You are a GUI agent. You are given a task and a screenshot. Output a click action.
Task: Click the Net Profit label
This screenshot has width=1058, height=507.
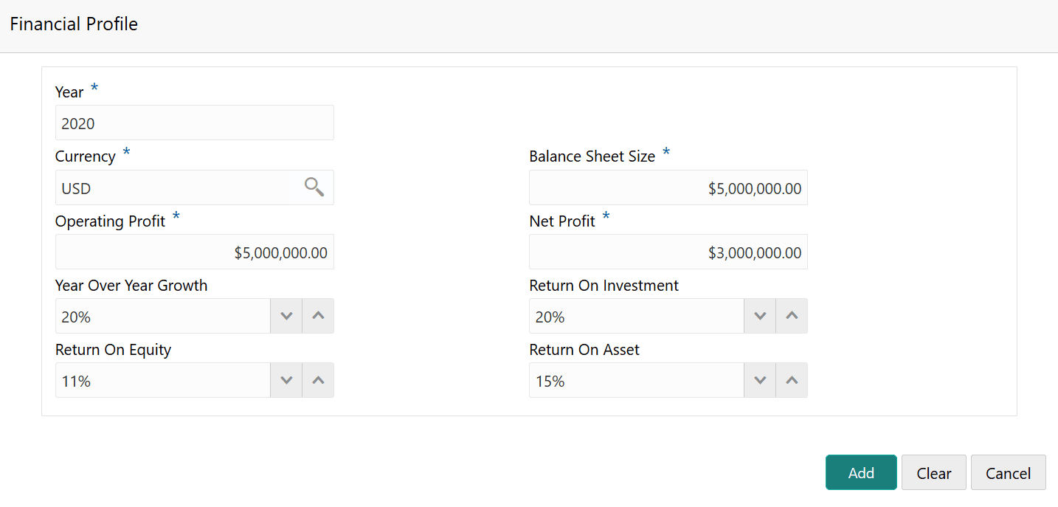click(x=562, y=221)
